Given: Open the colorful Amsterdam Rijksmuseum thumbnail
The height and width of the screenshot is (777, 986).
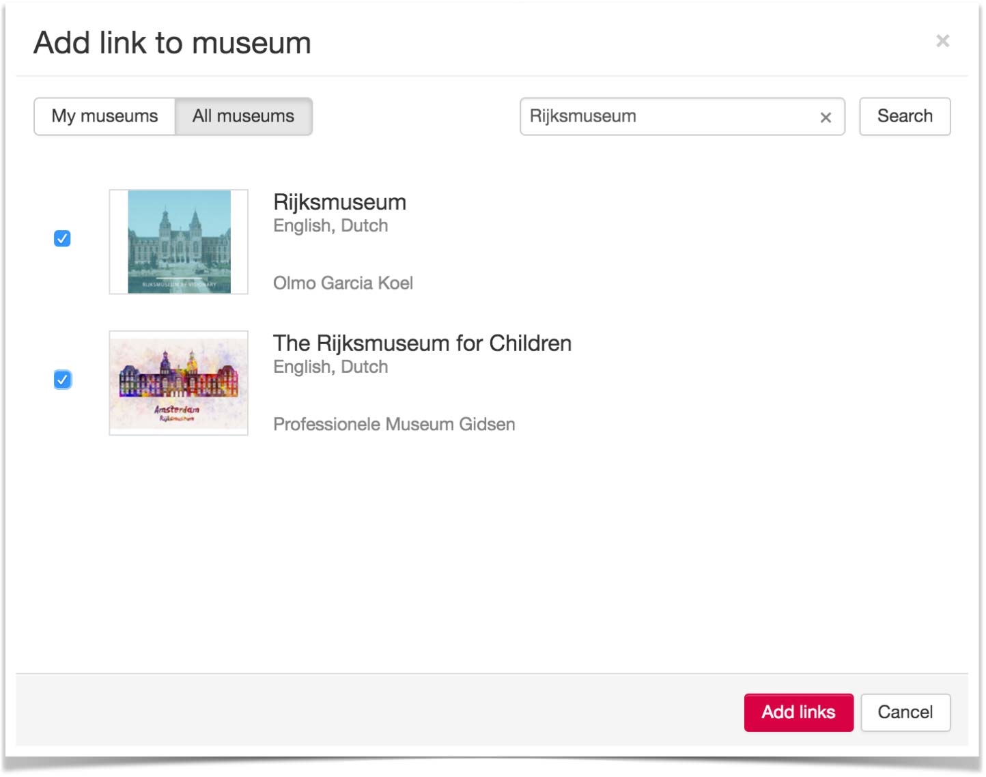Looking at the screenshot, I should tap(179, 383).
